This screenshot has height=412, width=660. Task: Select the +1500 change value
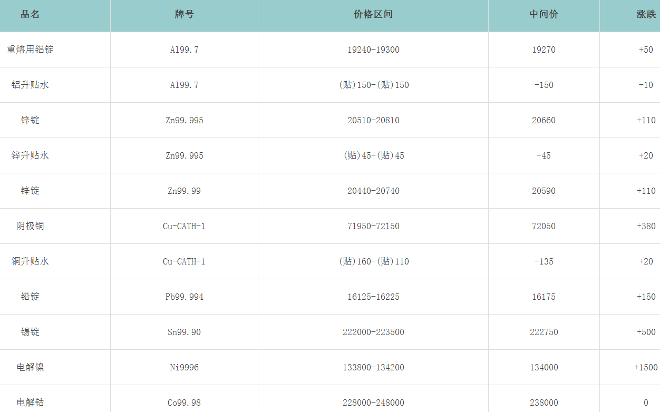click(645, 367)
